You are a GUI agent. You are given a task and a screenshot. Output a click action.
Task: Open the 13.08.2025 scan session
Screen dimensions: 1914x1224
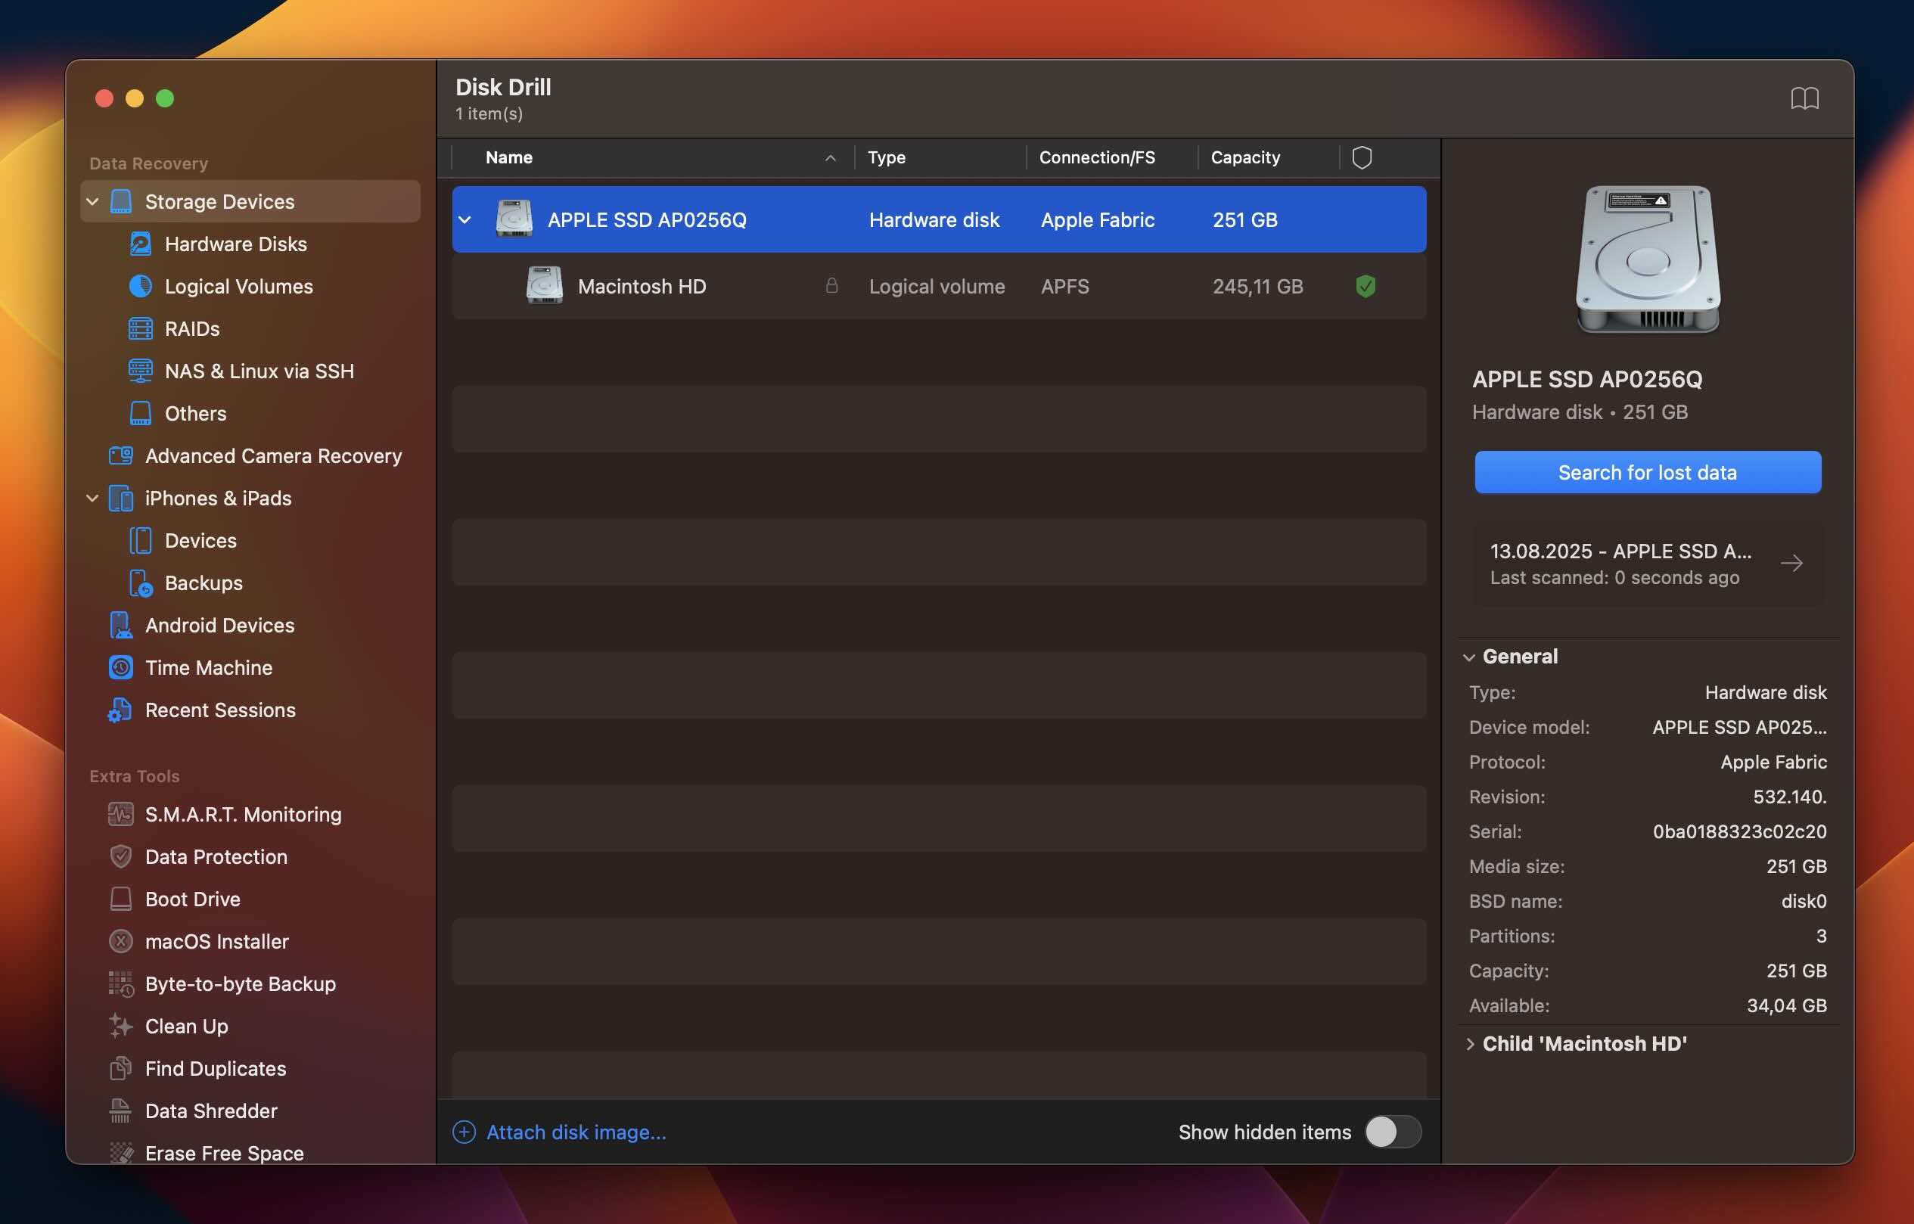pyautogui.click(x=1648, y=564)
